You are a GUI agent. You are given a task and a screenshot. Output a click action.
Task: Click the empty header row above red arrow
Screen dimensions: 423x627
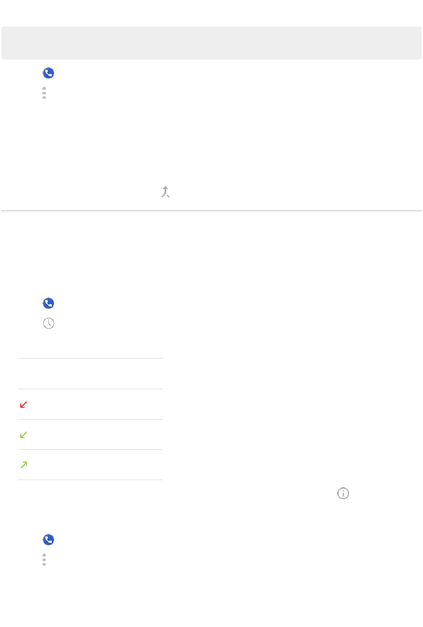(90, 374)
